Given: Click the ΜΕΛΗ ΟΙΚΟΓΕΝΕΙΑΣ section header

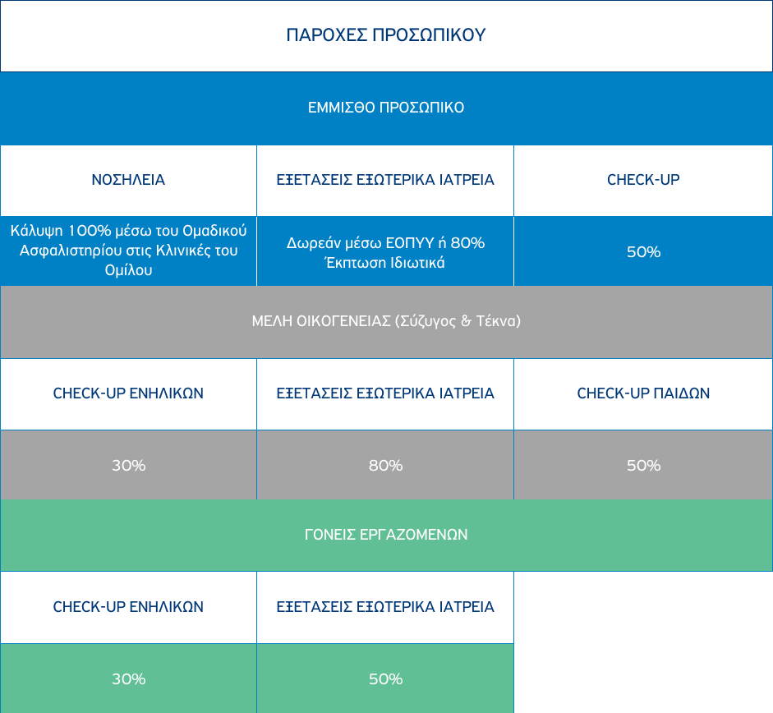Looking at the screenshot, I should [x=386, y=321].
